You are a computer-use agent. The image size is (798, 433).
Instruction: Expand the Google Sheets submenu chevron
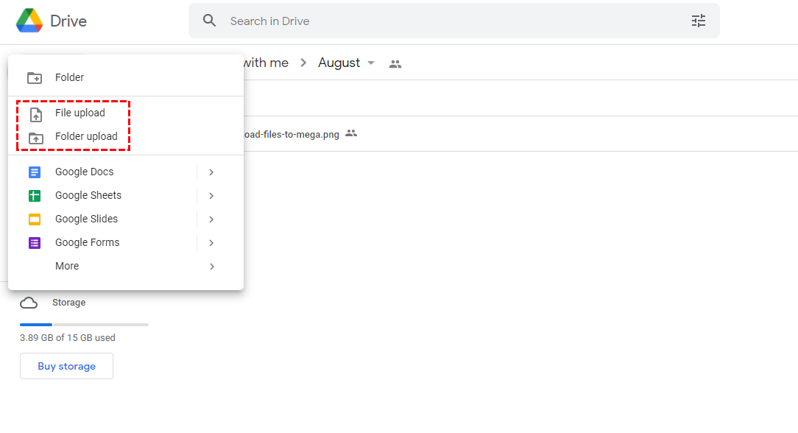tap(211, 195)
